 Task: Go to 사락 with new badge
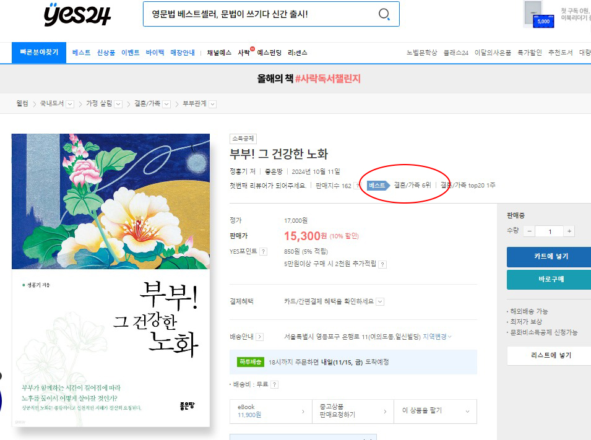point(246,52)
